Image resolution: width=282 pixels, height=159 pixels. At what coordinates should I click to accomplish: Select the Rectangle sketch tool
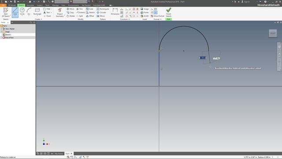[37, 12]
